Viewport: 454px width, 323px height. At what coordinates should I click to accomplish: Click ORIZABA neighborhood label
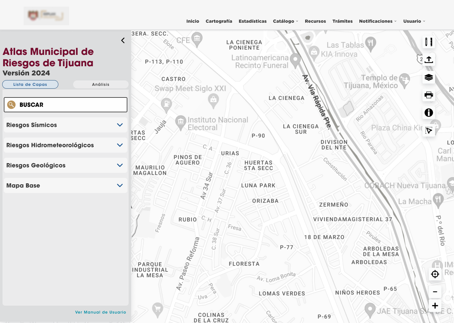(x=265, y=201)
